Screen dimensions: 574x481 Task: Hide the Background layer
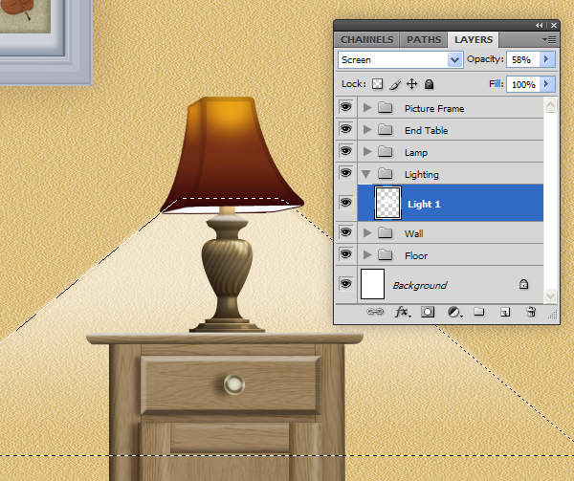[345, 284]
